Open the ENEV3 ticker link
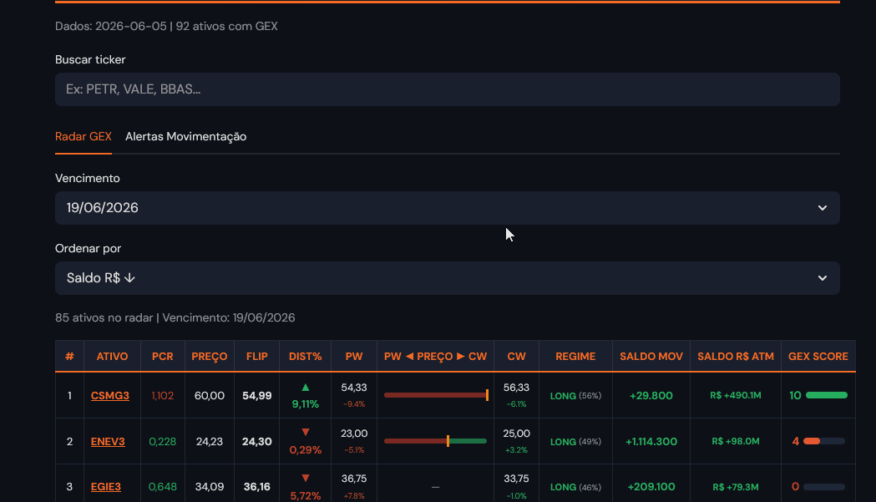 [x=108, y=442]
